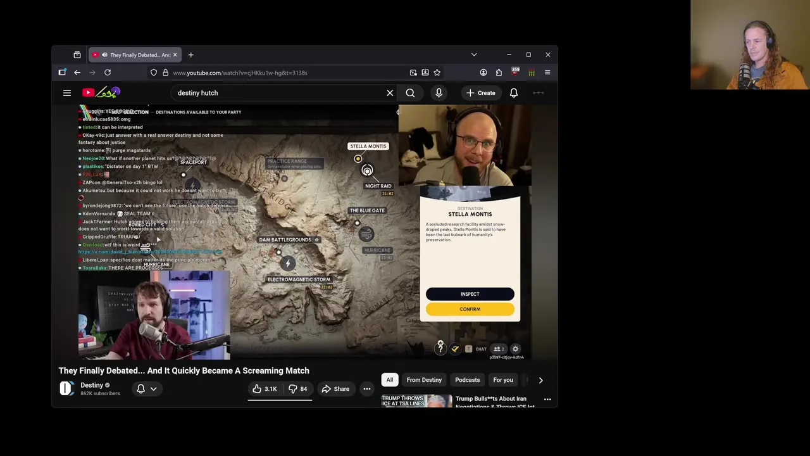The image size is (810, 456).
Task: Click the padlock site info icon
Action: pyautogui.click(x=165, y=73)
